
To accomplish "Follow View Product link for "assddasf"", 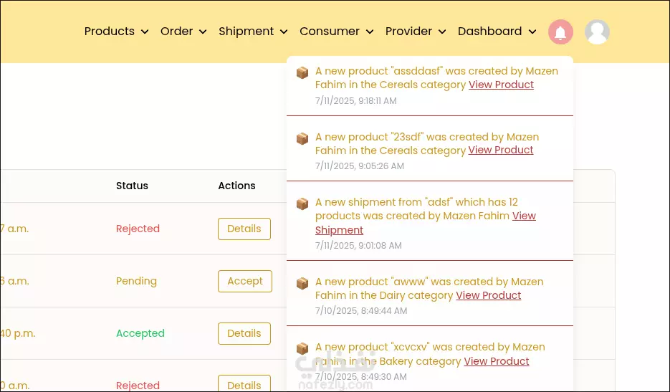I will click(x=501, y=85).
